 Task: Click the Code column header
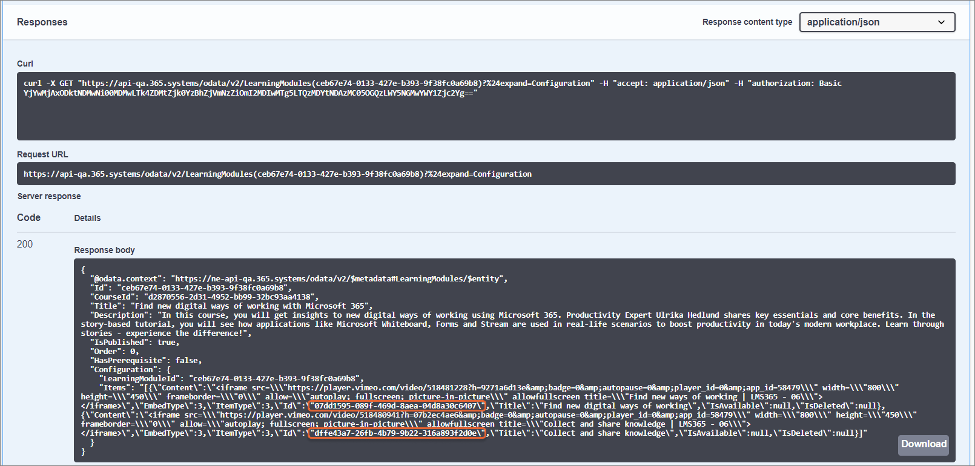click(28, 217)
